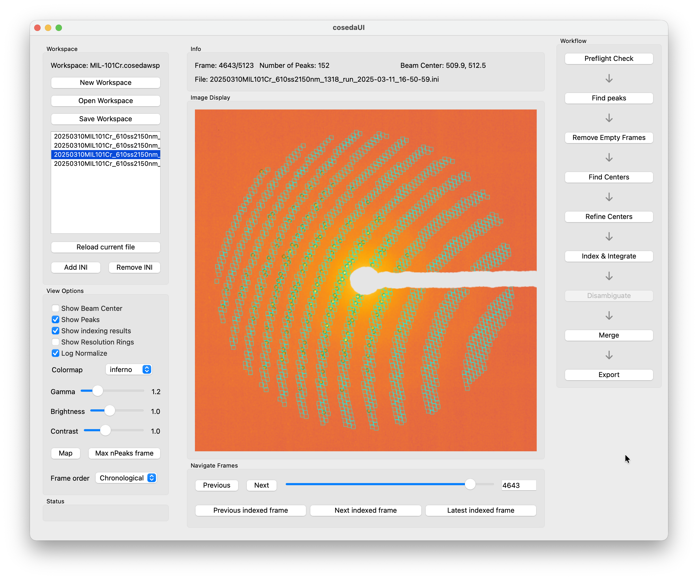Click the Save Workspace button
This screenshot has width=698, height=580.
(106, 119)
